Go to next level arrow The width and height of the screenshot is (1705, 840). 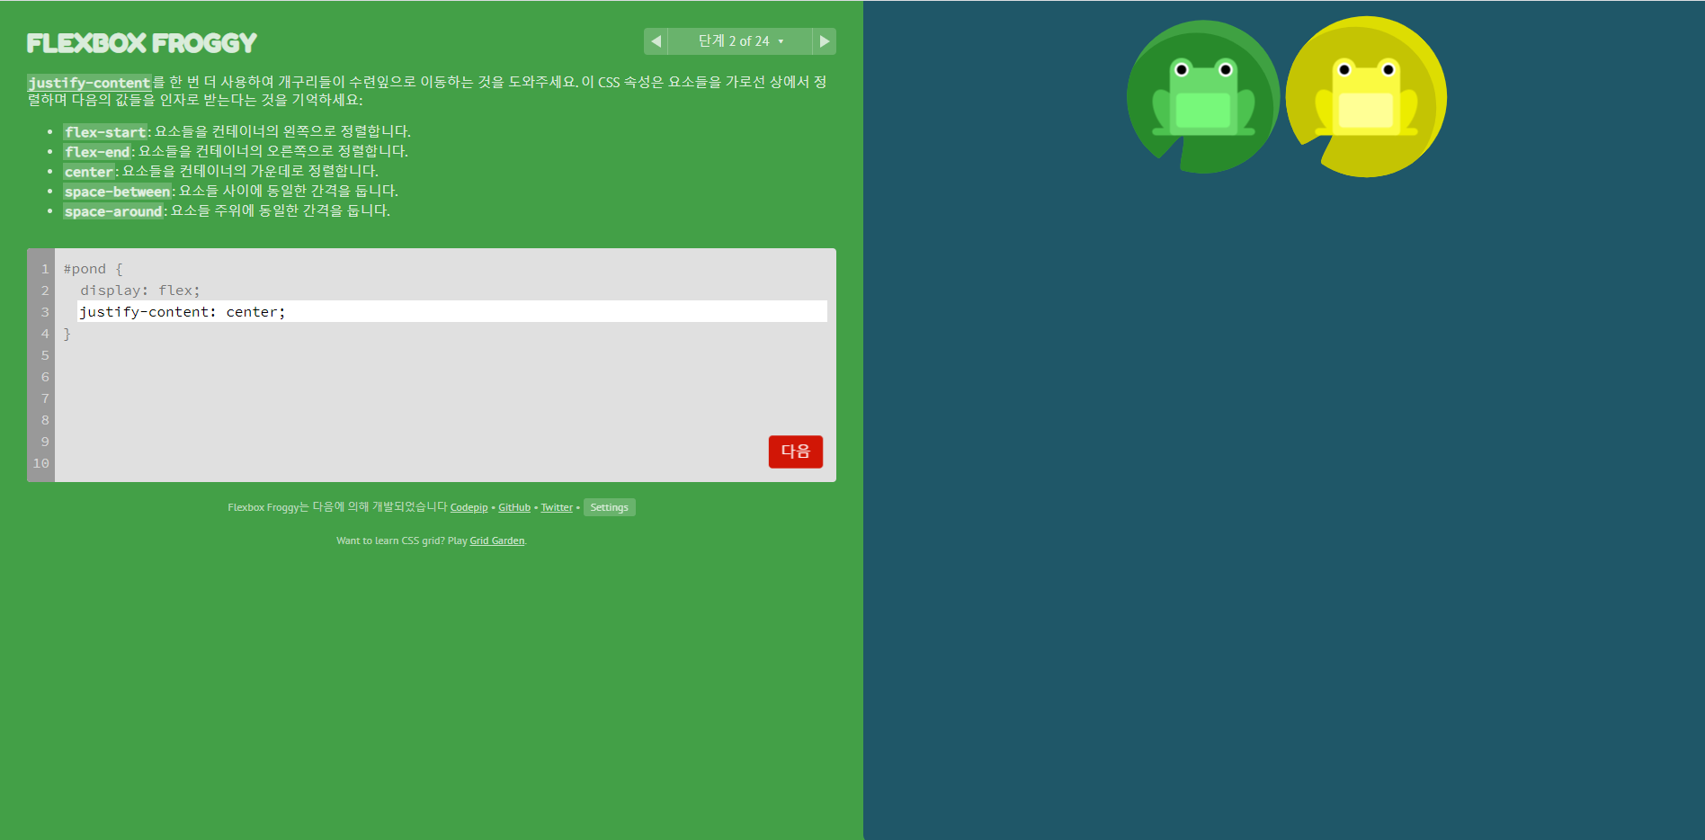click(x=824, y=41)
